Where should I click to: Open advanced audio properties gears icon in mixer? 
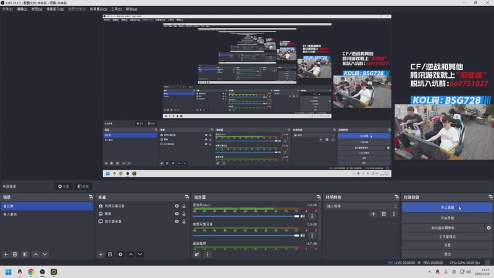[197, 255]
